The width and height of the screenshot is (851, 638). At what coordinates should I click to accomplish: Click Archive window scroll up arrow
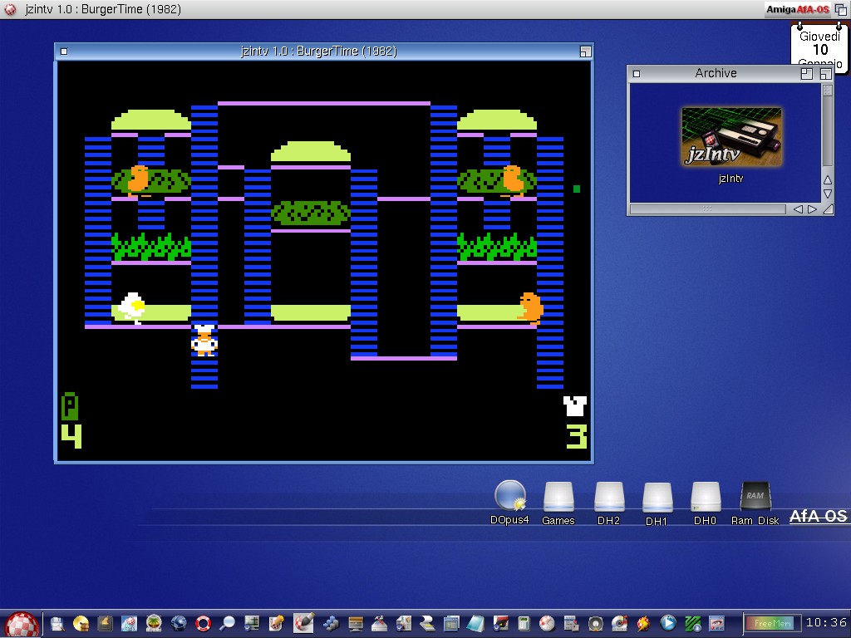pyautogui.click(x=827, y=180)
